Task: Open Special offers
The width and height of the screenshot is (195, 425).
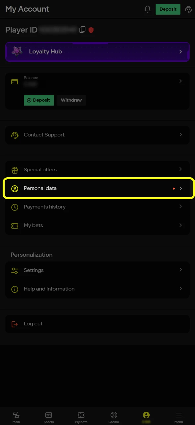Action: pos(98,169)
